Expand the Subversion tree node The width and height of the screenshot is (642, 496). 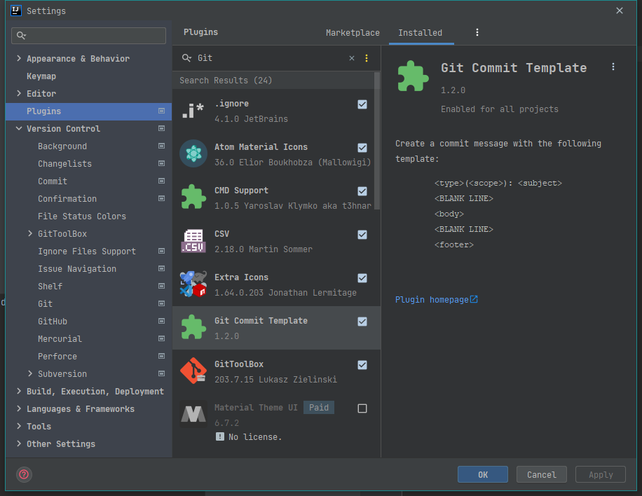click(30, 374)
